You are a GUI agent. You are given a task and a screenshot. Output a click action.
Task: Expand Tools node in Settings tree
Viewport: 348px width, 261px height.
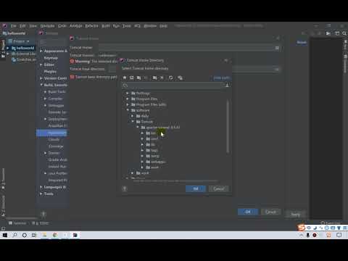[41, 194]
